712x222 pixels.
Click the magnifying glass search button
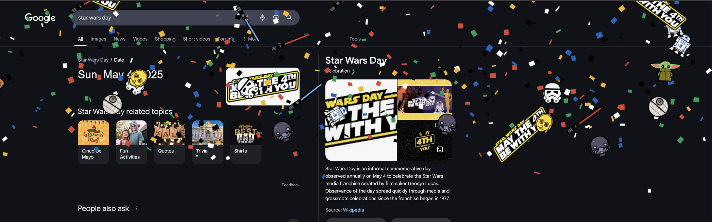click(289, 17)
